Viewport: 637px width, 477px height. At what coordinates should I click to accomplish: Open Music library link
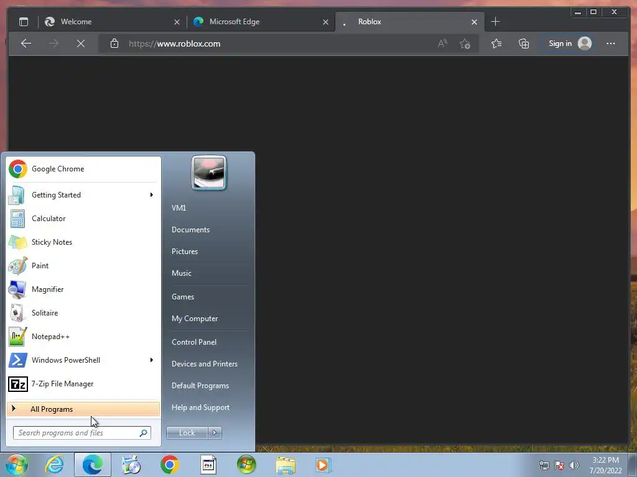tap(181, 273)
